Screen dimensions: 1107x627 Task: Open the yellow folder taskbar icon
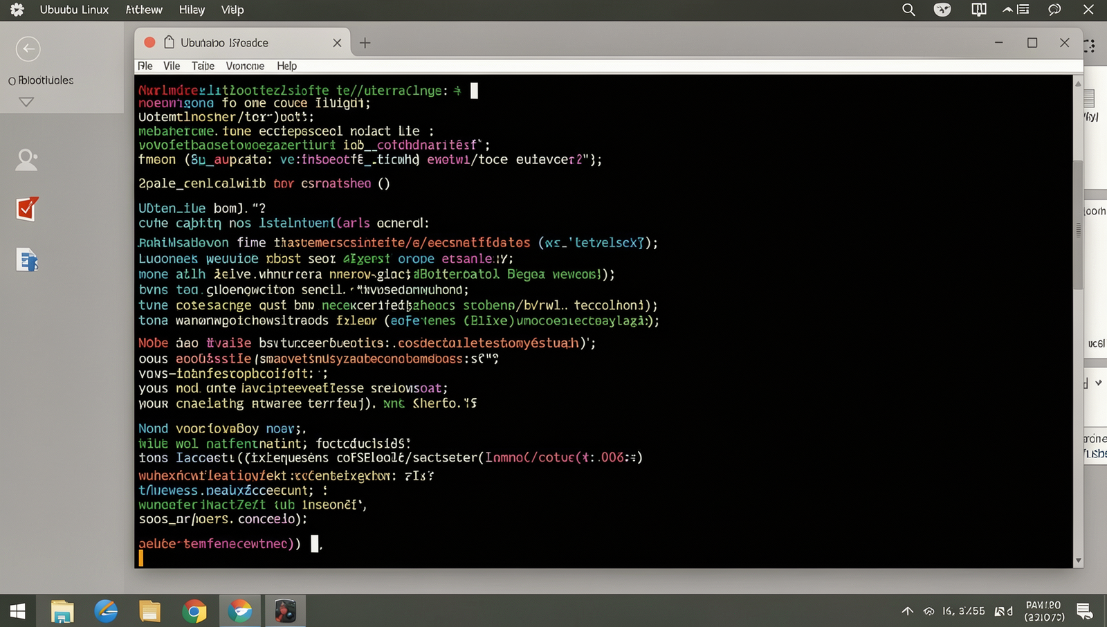149,611
